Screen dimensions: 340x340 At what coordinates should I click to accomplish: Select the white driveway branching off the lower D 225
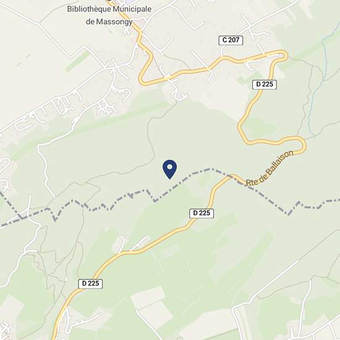click(139, 244)
